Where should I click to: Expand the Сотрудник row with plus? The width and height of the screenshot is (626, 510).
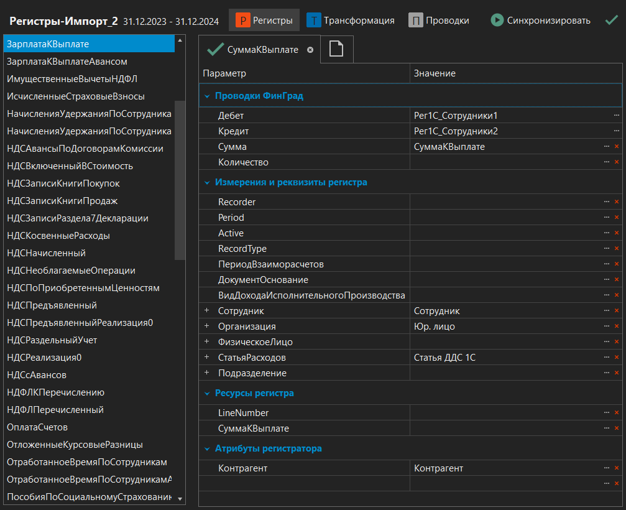[207, 311]
